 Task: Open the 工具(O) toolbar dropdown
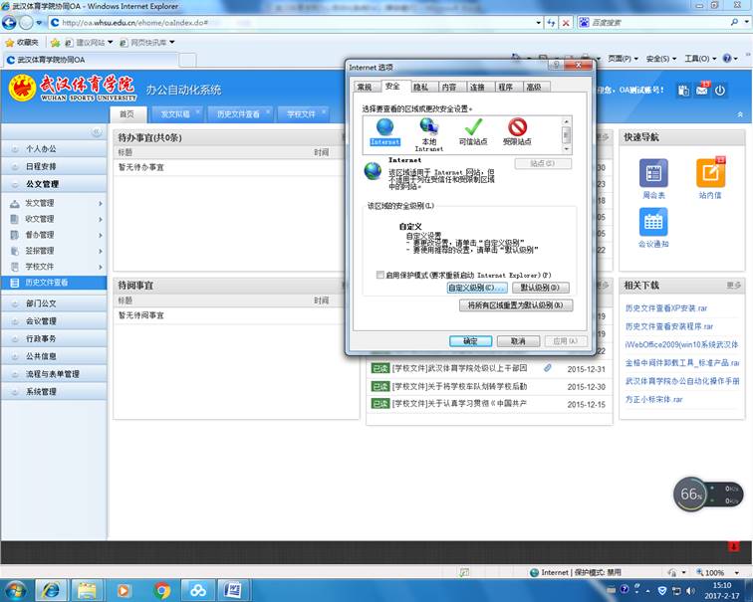698,59
